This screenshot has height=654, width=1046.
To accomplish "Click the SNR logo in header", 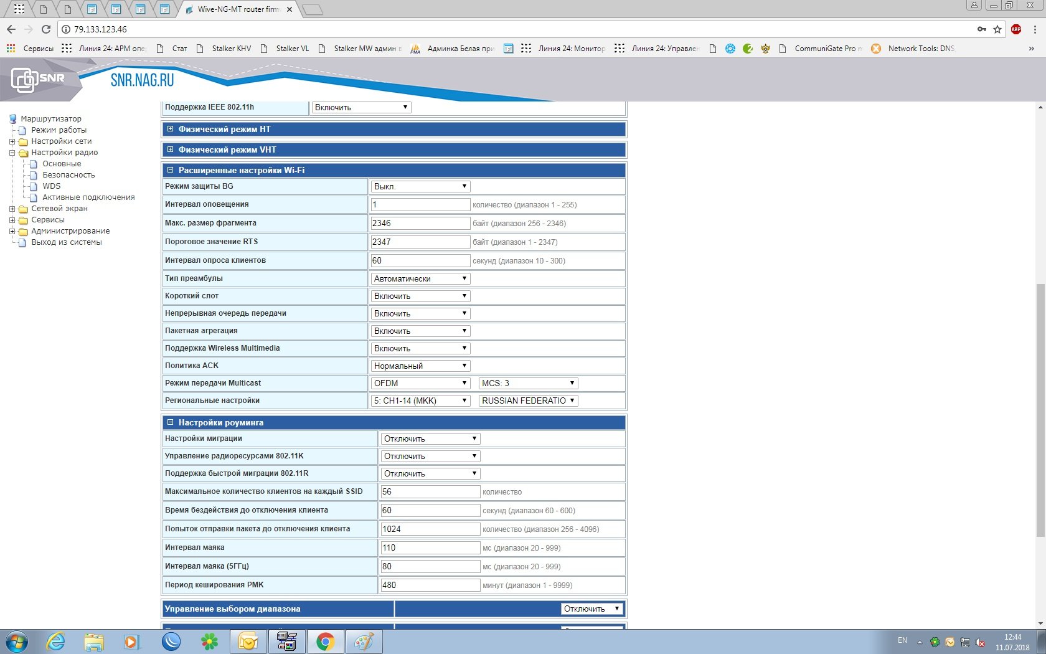I will coord(39,79).
